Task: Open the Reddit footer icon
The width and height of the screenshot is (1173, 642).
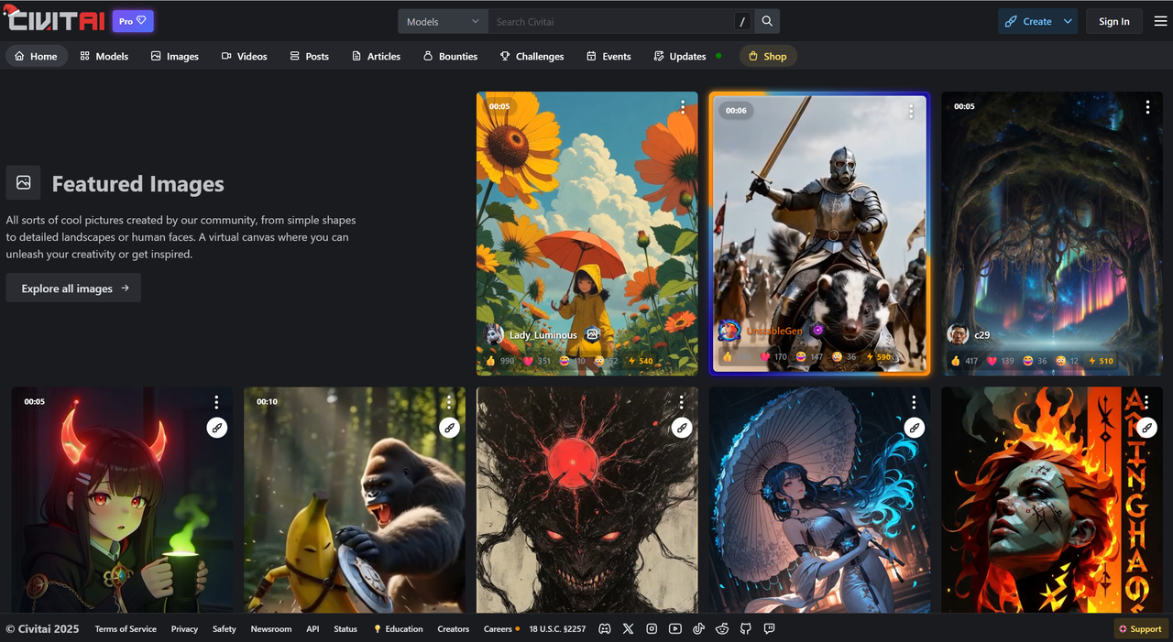Action: tap(722, 629)
